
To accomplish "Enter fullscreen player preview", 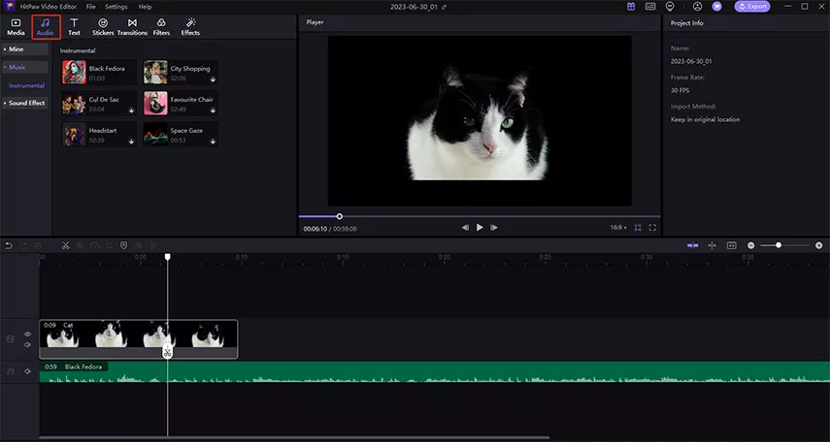I will pos(652,228).
